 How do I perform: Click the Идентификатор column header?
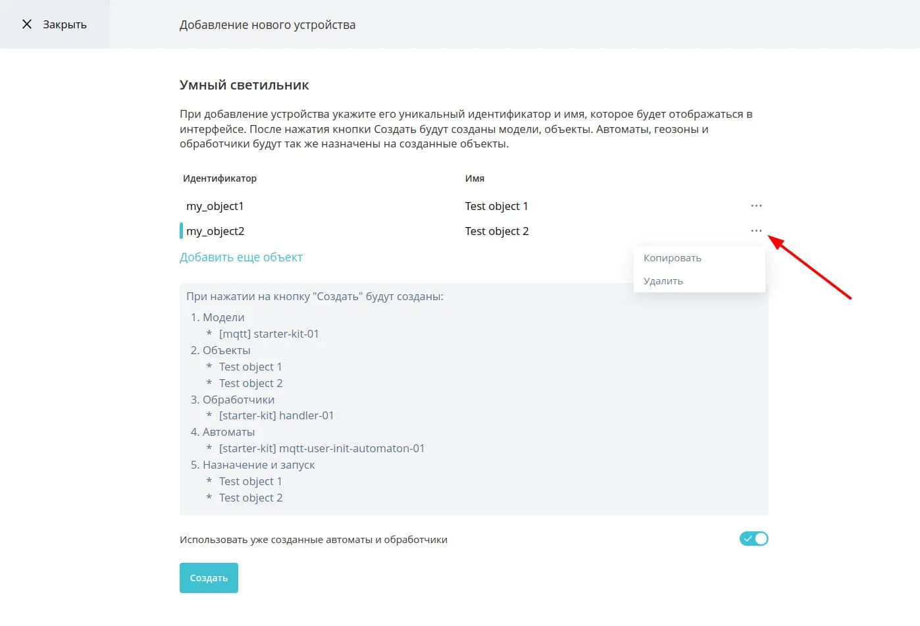coord(220,178)
